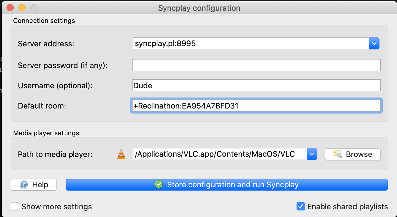Click the "Server address:" label
Image resolution: width=397 pixels, height=217 pixels.
coord(46,44)
